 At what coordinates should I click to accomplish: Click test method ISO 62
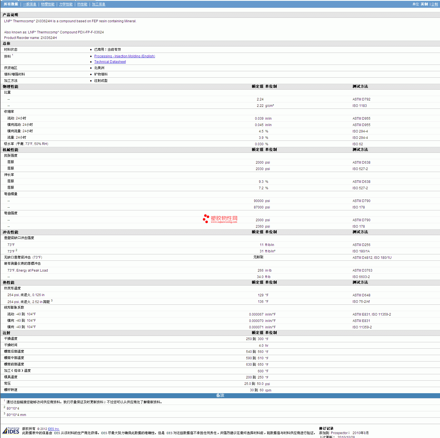coord(358,144)
